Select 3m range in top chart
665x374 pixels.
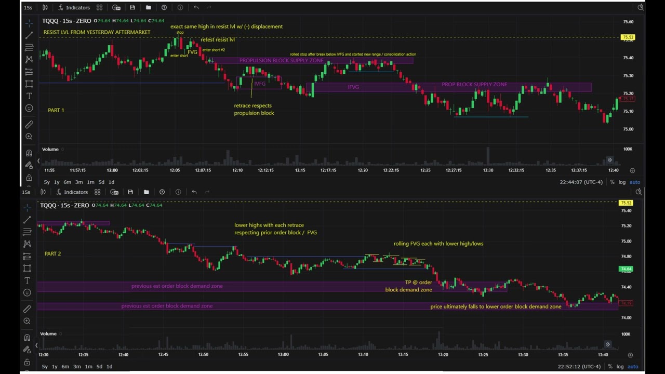tap(79, 182)
